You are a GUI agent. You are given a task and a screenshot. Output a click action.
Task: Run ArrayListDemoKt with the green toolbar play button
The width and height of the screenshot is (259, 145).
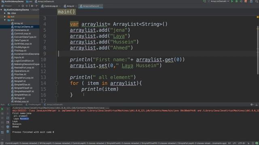point(232,2)
